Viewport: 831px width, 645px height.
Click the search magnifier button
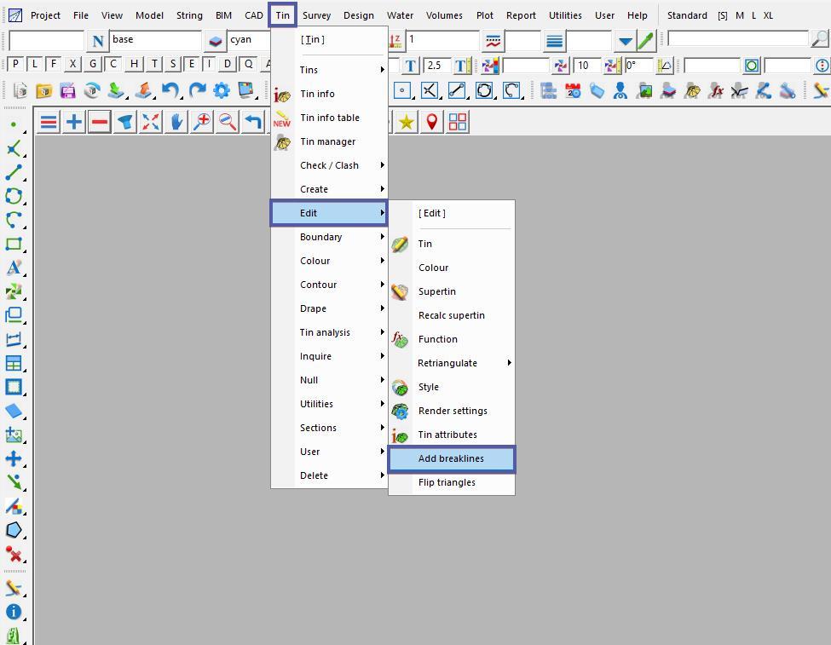819,38
